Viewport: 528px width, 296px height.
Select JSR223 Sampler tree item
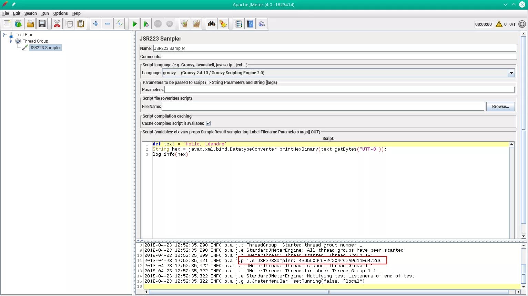[x=45, y=48]
